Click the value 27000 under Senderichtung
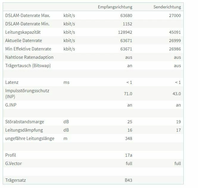Image resolution: width=198 pixels, height=188 pixels. (x=175, y=16)
